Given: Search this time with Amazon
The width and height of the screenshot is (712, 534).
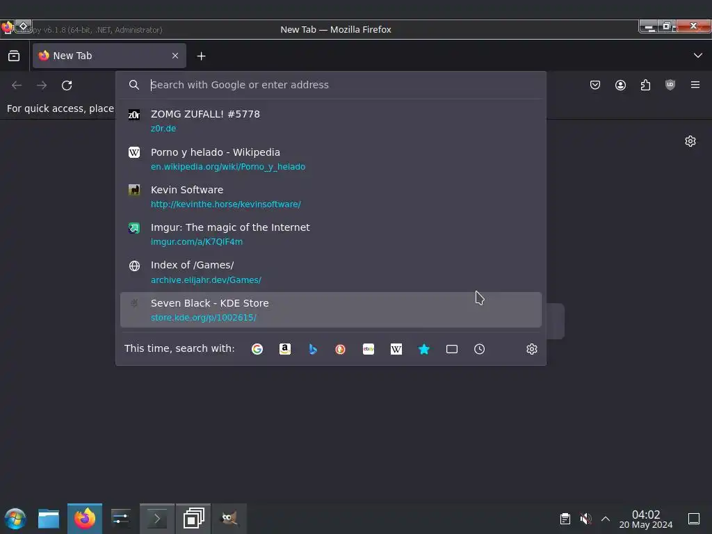Looking at the screenshot, I should [x=284, y=349].
